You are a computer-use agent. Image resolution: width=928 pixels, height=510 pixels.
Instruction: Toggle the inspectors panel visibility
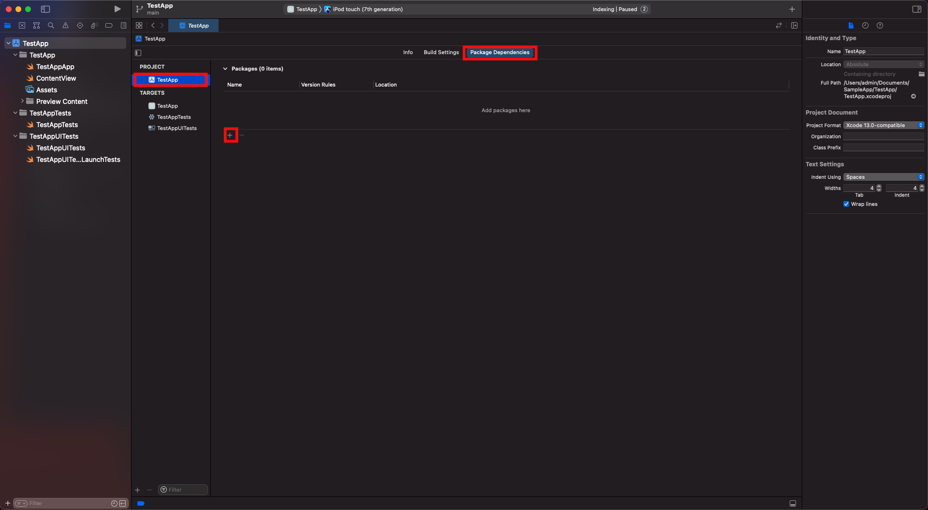916,9
